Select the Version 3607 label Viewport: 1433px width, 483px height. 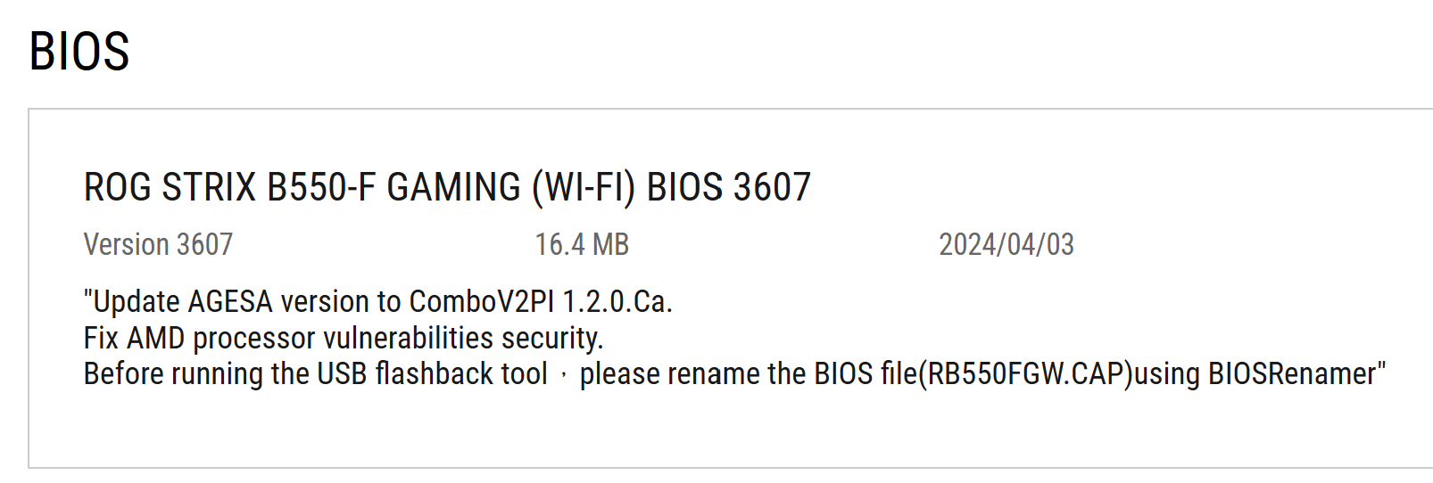coord(158,244)
